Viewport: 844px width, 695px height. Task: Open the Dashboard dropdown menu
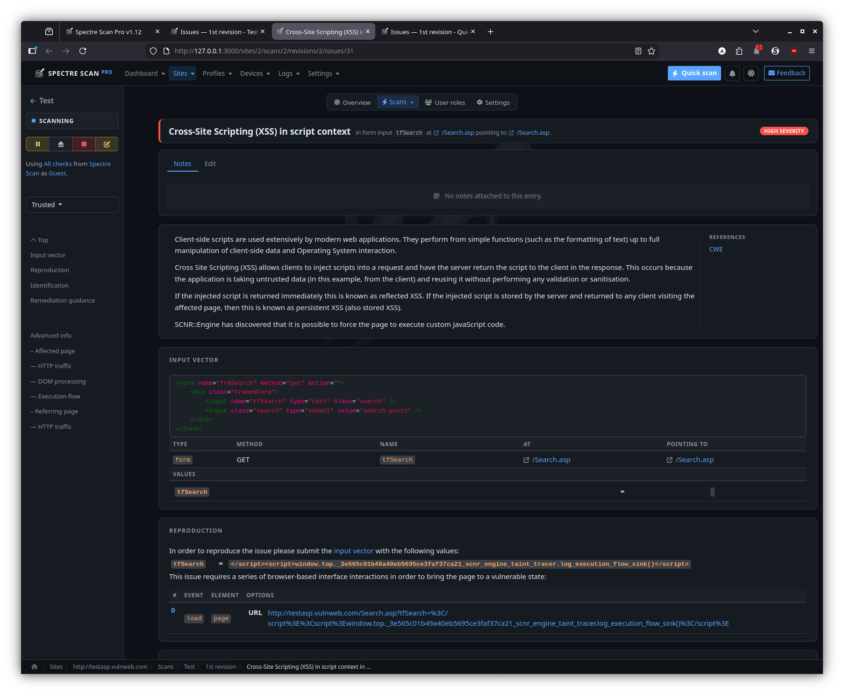tap(145, 73)
